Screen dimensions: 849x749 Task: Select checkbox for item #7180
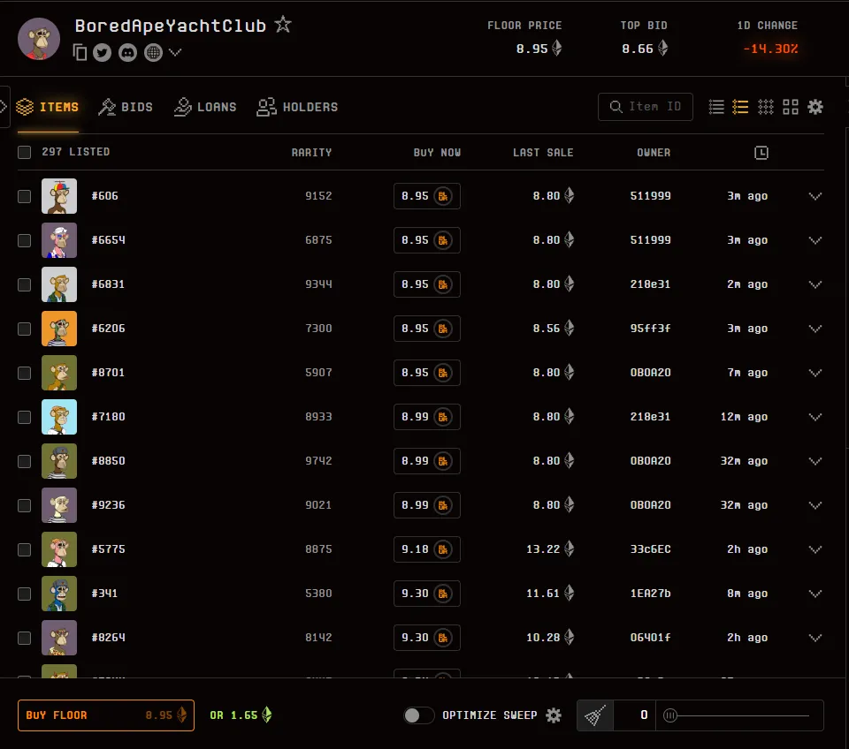pyautogui.click(x=25, y=418)
